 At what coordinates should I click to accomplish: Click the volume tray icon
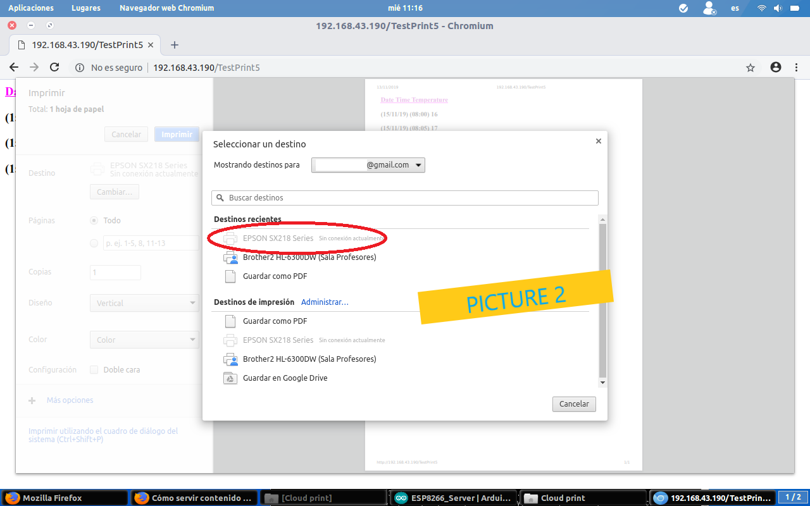[777, 8]
